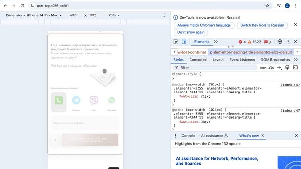Close the DevTools panel

[295, 42]
